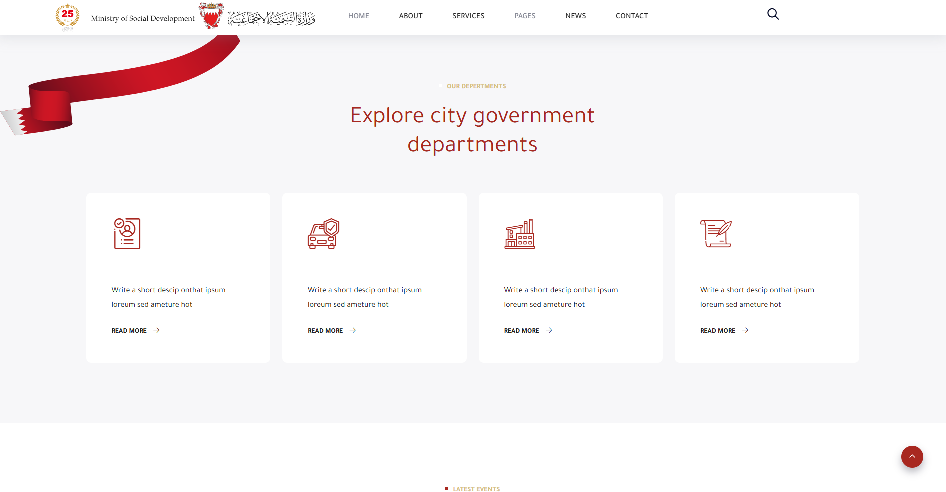Click arrow beside fourth card's Read More

(745, 330)
